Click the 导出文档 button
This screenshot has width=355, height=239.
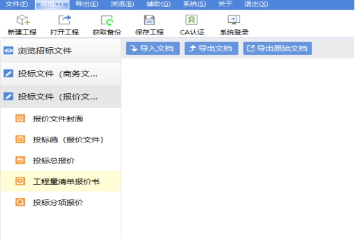[211, 49]
